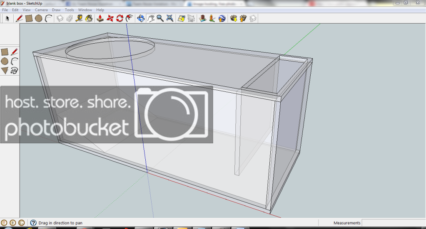Click the Add Location icon

[182, 18]
